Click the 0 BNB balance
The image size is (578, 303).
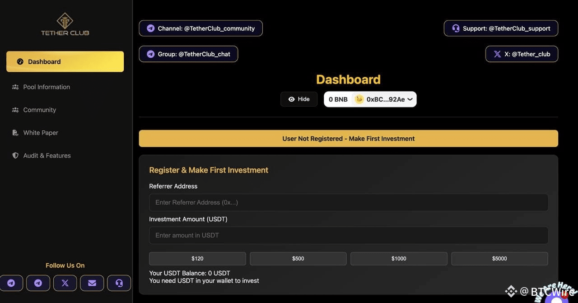click(x=338, y=99)
